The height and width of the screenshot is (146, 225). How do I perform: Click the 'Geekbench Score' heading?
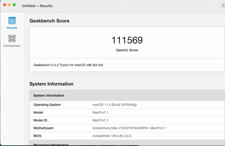[x=49, y=21]
